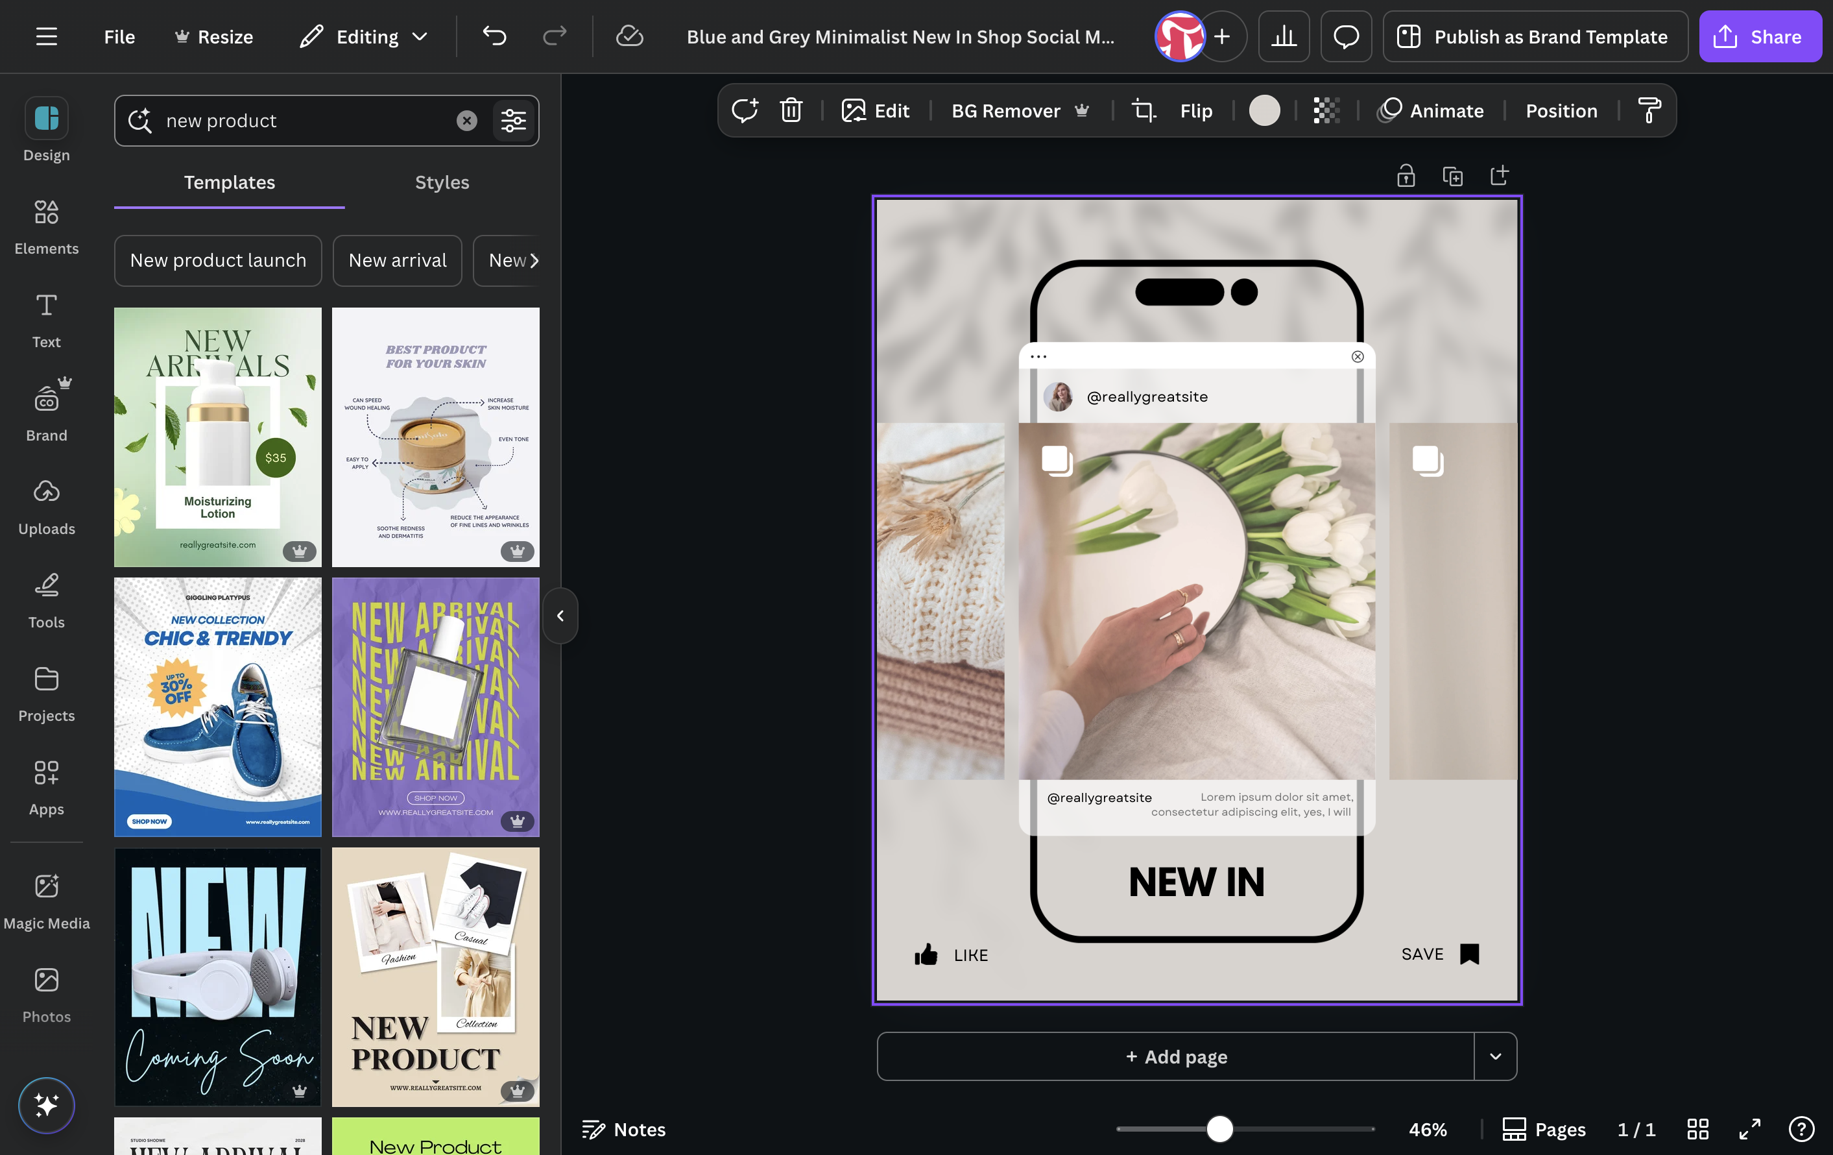Duplicate the page icon above canvas
This screenshot has width=1833, height=1155.
(1452, 176)
